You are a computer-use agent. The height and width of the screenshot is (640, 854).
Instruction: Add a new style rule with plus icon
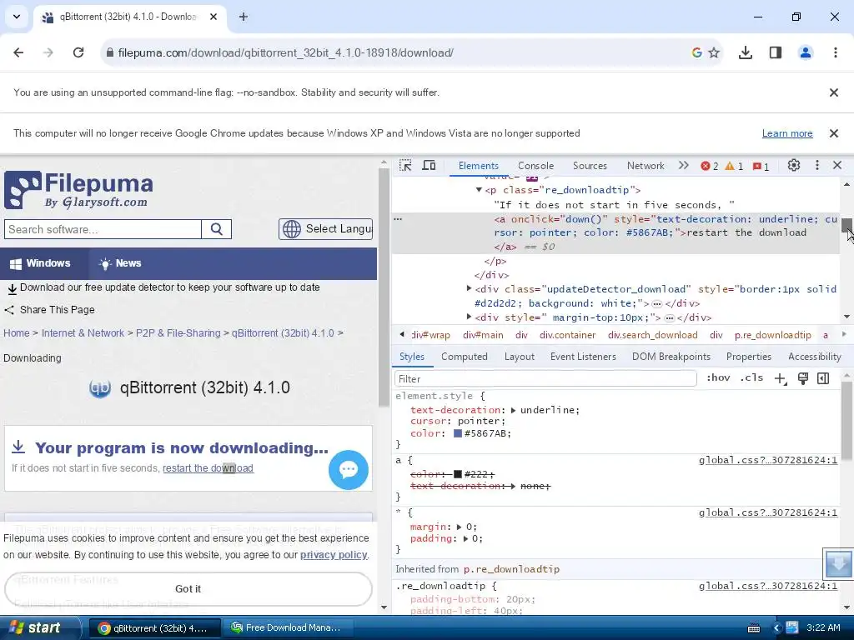point(781,379)
